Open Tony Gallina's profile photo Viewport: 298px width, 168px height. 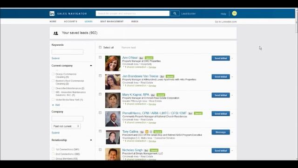tap(113, 137)
